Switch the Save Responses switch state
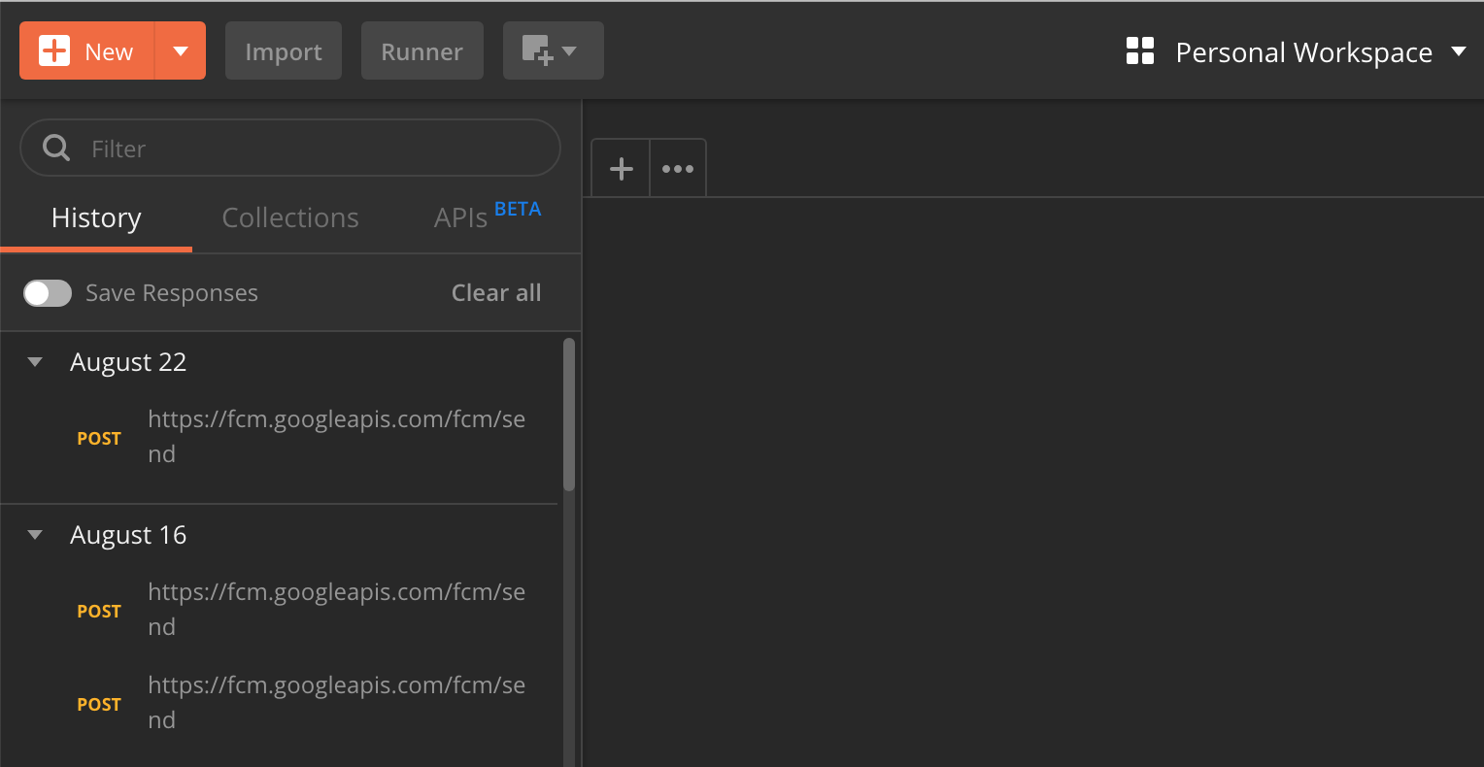The image size is (1484, 767). coord(48,292)
